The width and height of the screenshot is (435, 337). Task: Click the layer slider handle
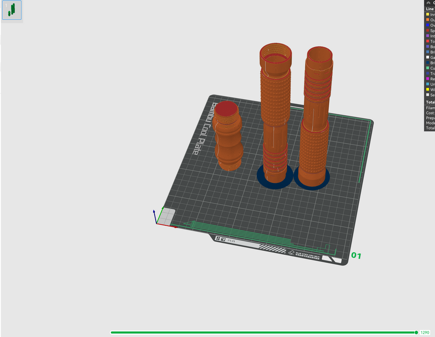click(x=416, y=332)
